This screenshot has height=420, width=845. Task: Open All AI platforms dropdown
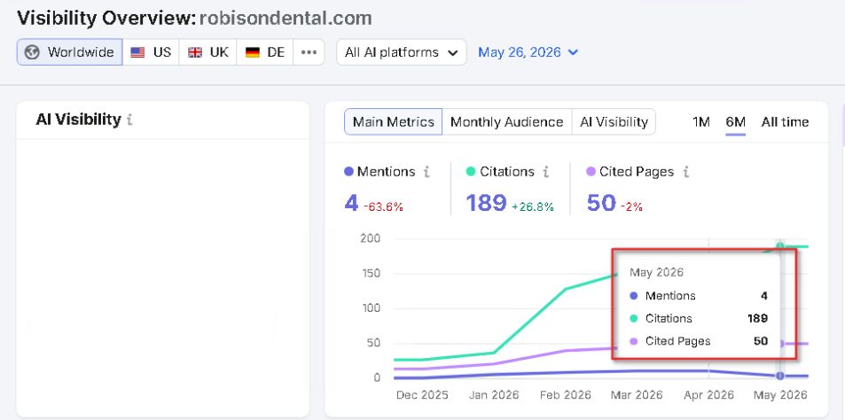pos(402,52)
